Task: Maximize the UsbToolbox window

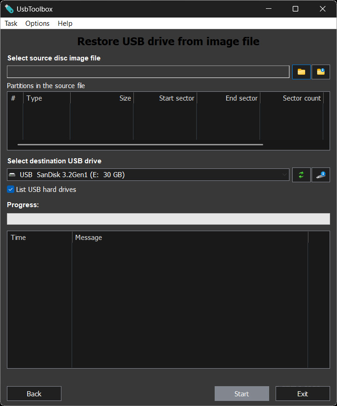Action: 295,9
